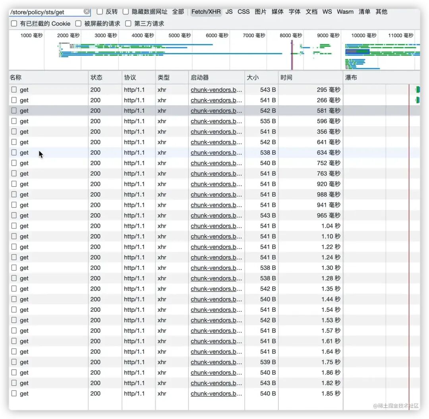Image resolution: width=429 pixels, height=419 pixels.
Task: Sort by the 名称 column header
Action: [48, 77]
